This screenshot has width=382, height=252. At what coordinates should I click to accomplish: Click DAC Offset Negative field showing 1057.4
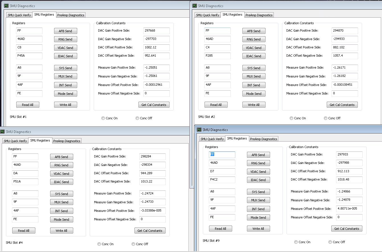pos(345,56)
